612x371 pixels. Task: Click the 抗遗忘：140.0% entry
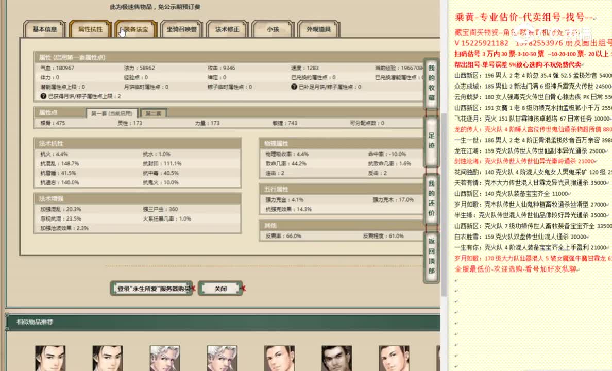click(60, 182)
